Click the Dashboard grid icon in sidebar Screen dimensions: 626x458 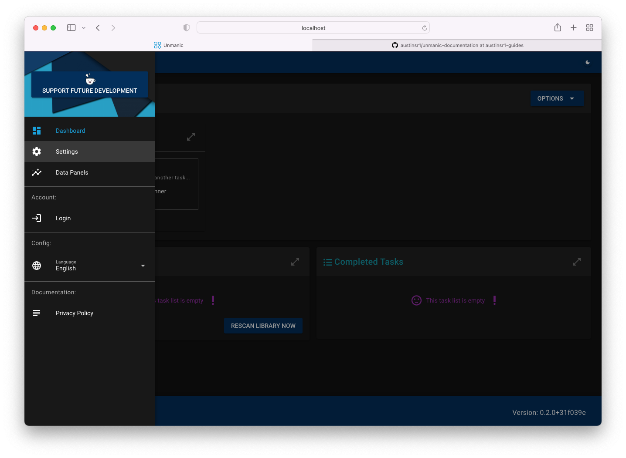click(37, 131)
